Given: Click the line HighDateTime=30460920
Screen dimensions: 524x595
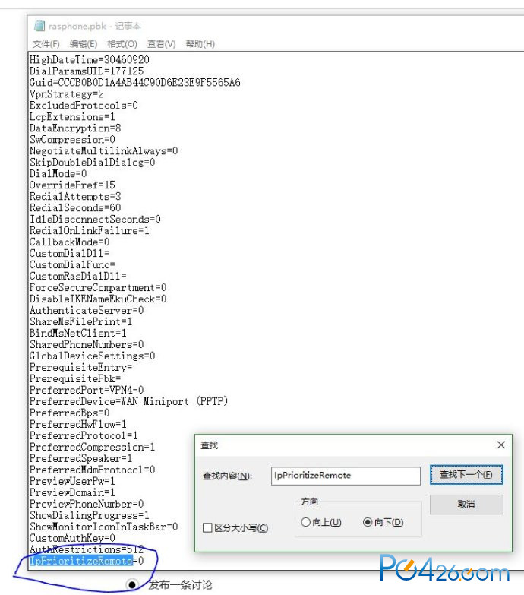Looking at the screenshot, I should [90, 60].
